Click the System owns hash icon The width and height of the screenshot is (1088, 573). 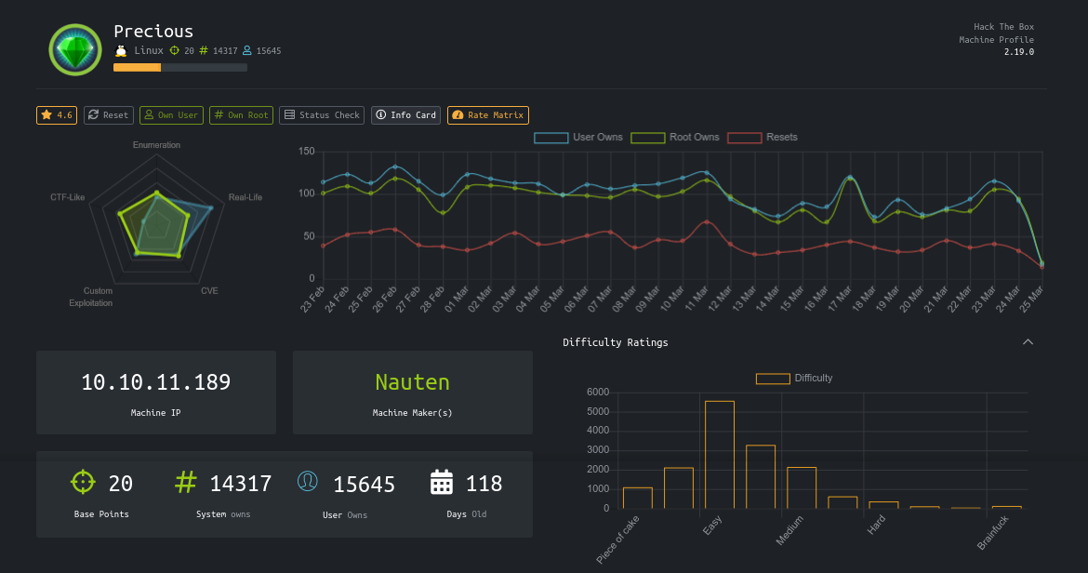(x=187, y=483)
